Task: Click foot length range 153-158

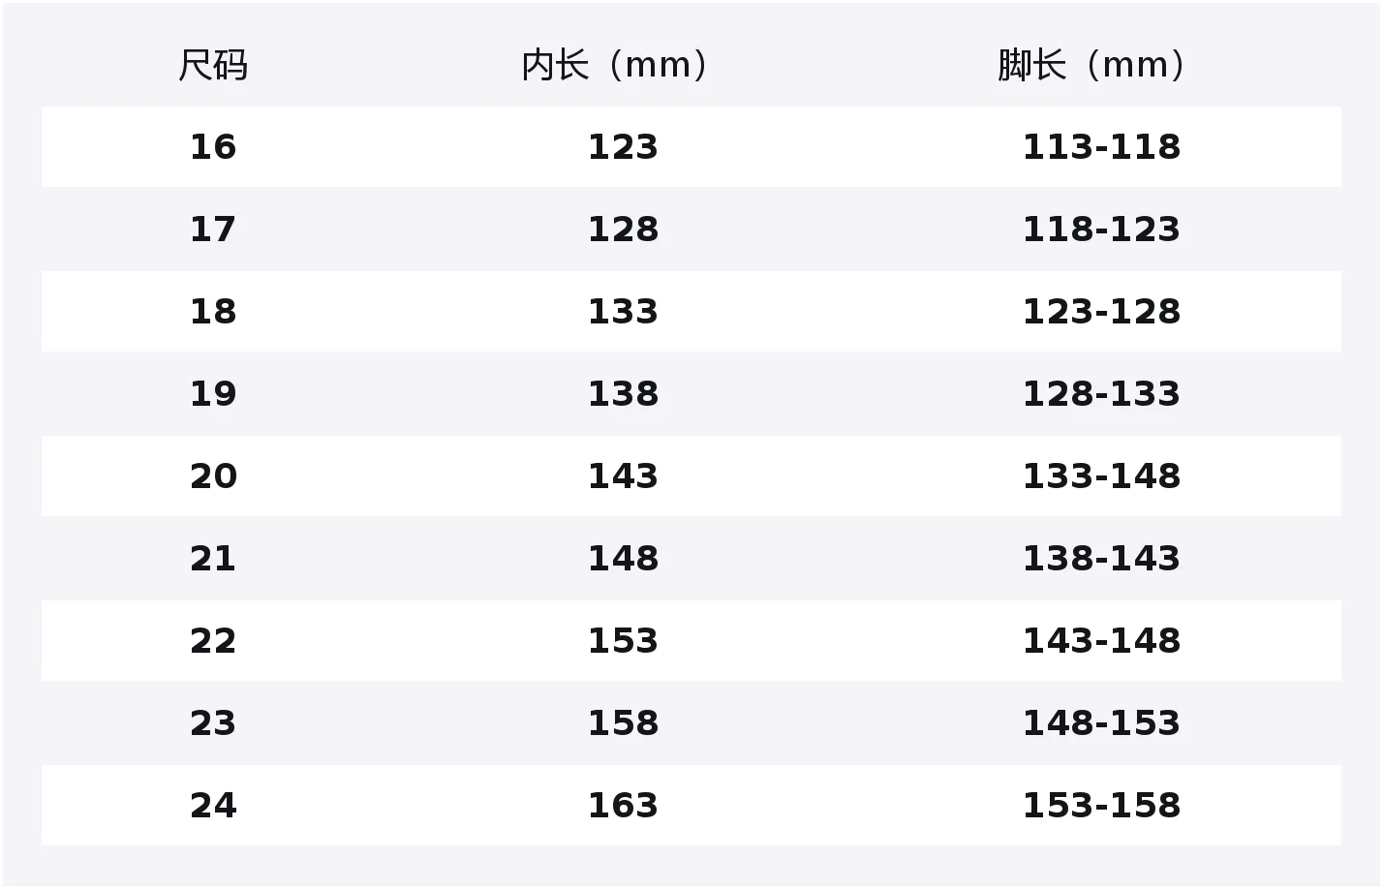Action: (x=1101, y=806)
